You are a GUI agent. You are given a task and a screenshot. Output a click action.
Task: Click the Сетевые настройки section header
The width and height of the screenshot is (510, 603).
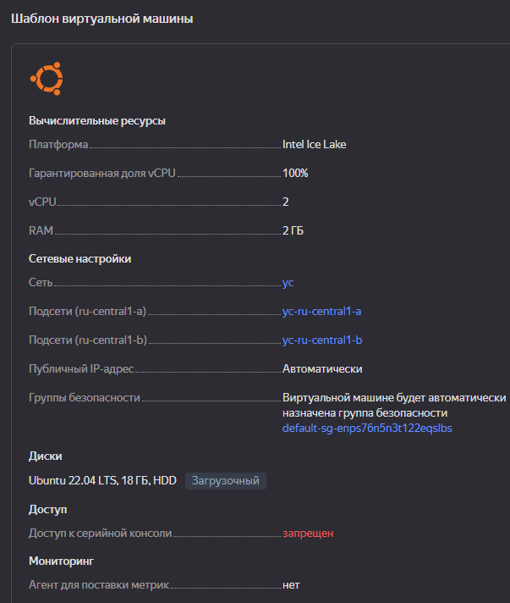[x=80, y=259]
